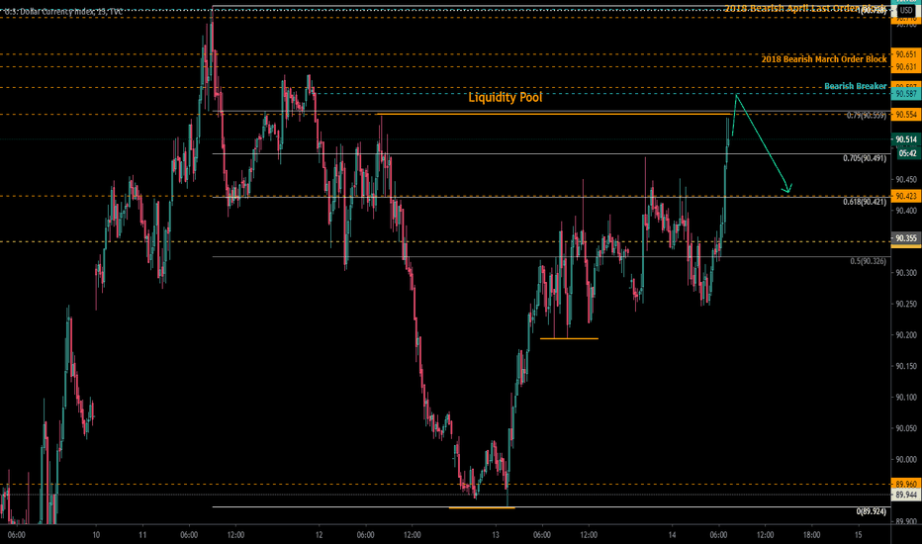Select the Fibonacci 0.618(90.421) level label
Screen dimensions: 922x544
pos(865,203)
